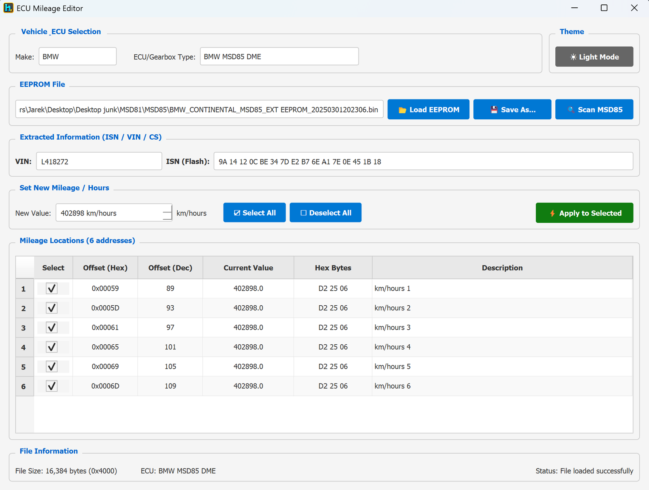This screenshot has width=649, height=490.
Task: Click the Scan MSD85 button
Action: coord(594,110)
